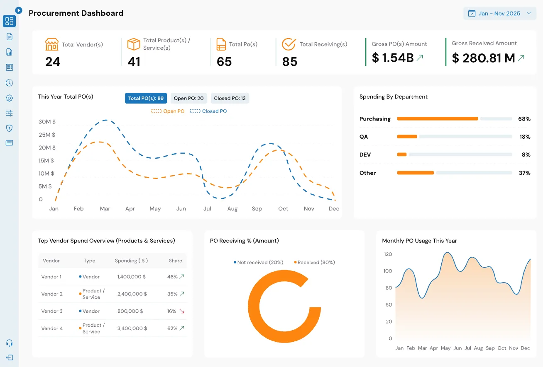Expand the sidebar with the play arrow button
Image resolution: width=543 pixels, height=367 pixels.
[x=18, y=10]
